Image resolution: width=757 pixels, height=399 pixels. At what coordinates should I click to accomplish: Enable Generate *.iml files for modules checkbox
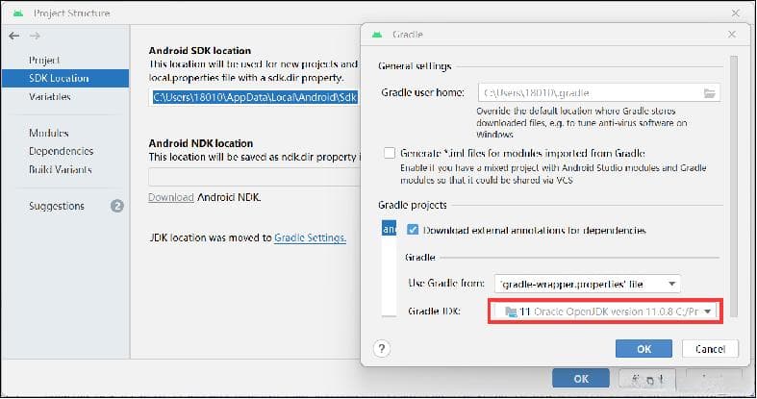coord(390,153)
